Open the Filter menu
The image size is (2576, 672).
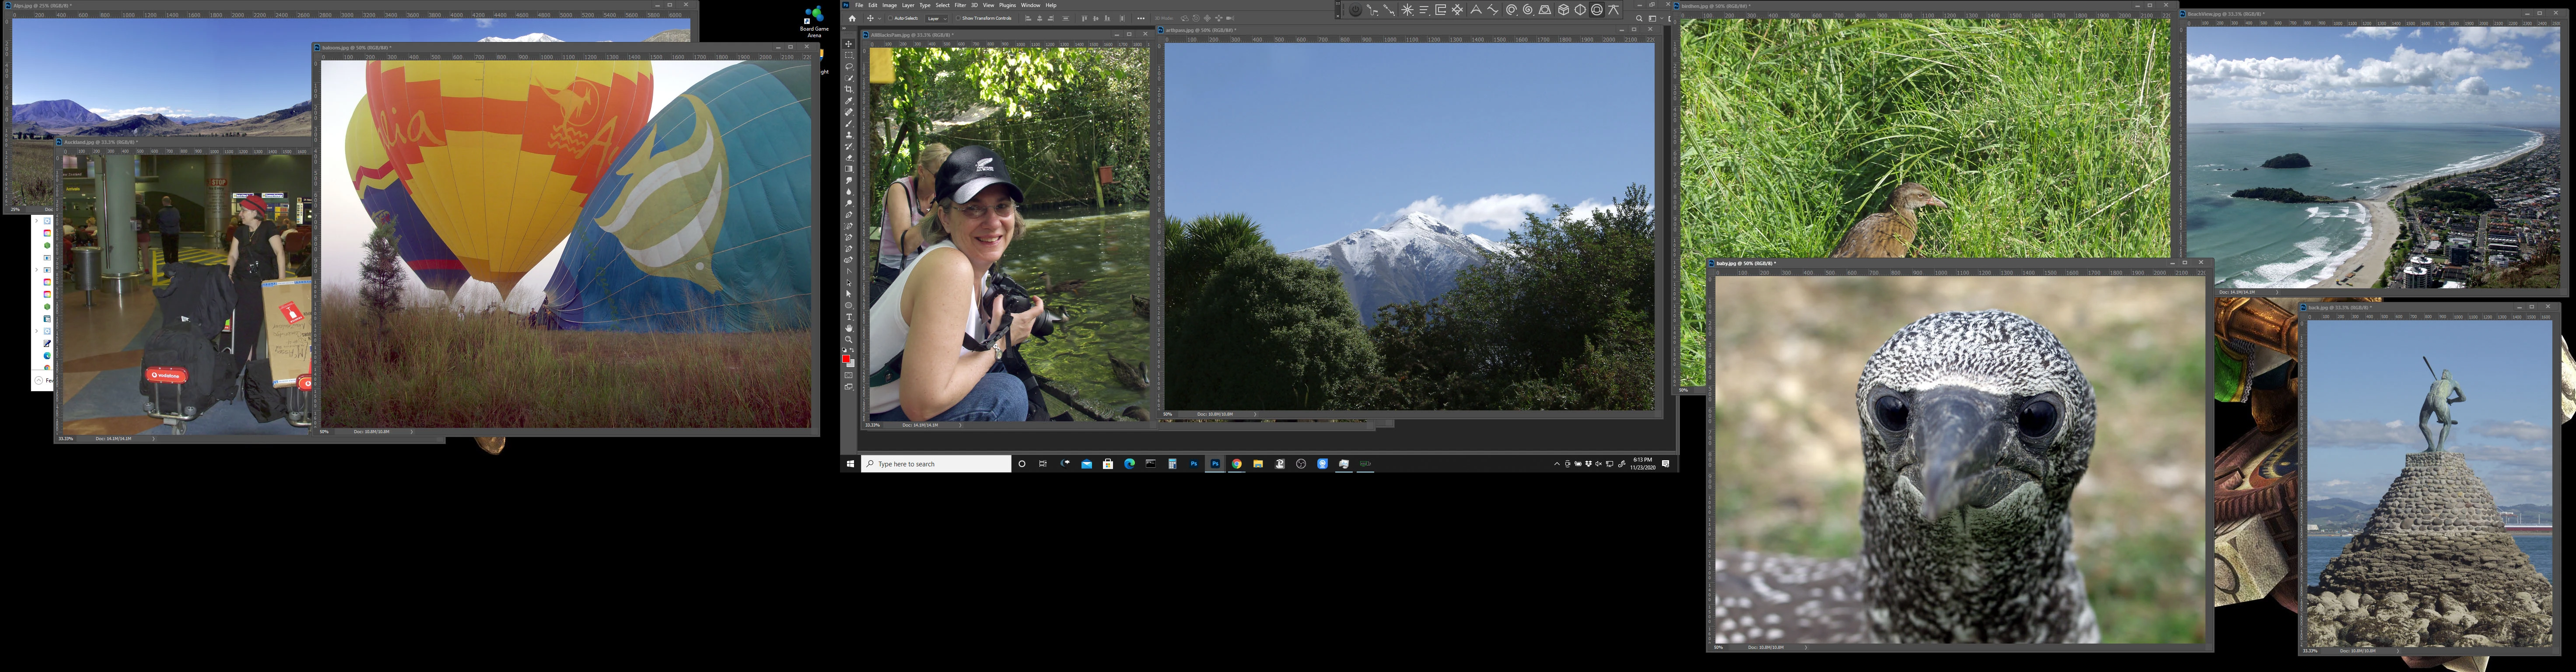pos(960,5)
